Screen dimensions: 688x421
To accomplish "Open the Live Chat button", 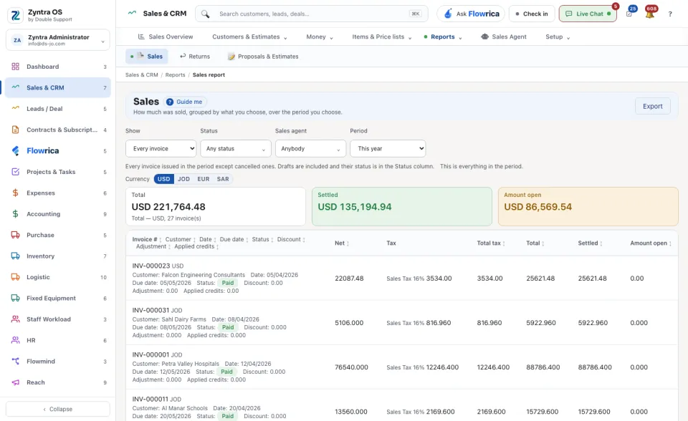I will click(588, 14).
